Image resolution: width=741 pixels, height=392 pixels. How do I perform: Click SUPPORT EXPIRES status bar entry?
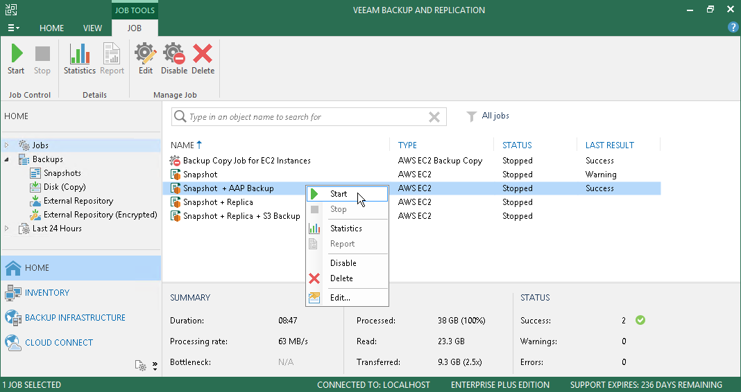point(646,385)
